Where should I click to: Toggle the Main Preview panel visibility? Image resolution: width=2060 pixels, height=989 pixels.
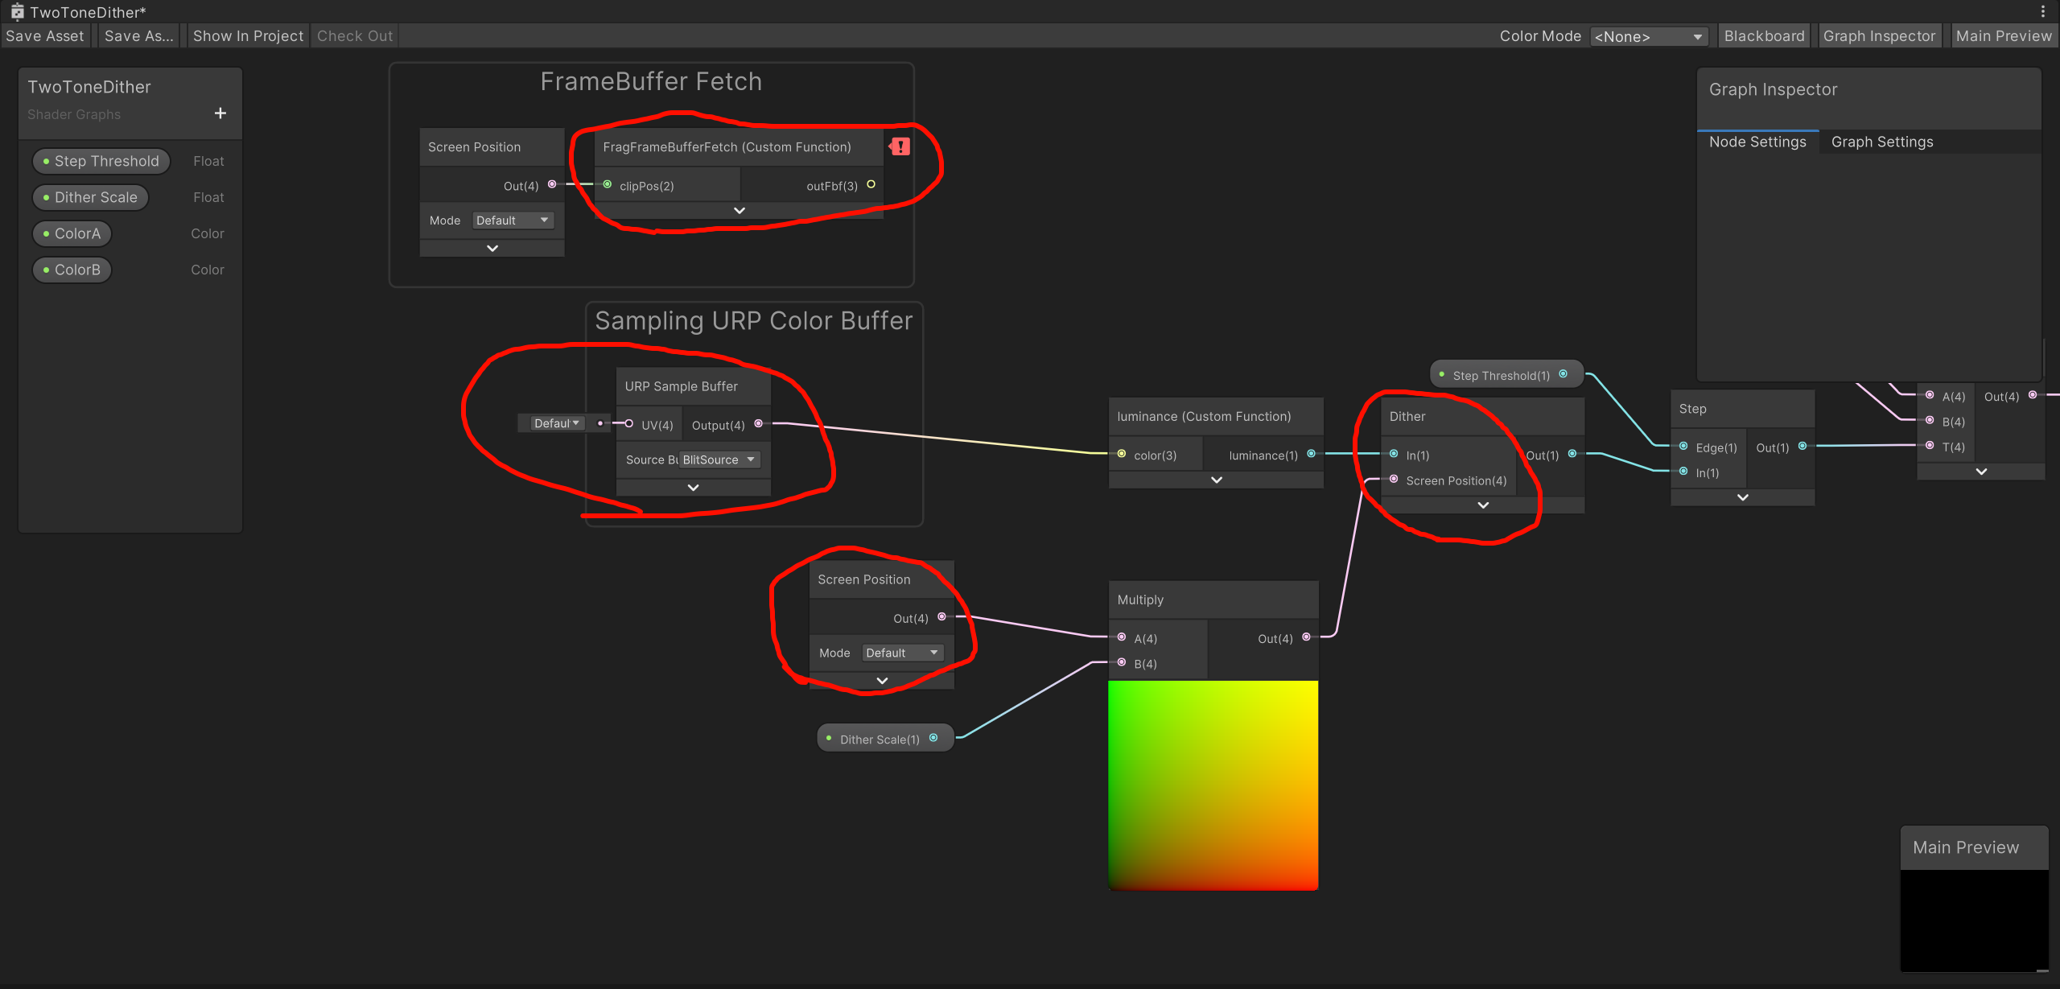(x=2003, y=36)
